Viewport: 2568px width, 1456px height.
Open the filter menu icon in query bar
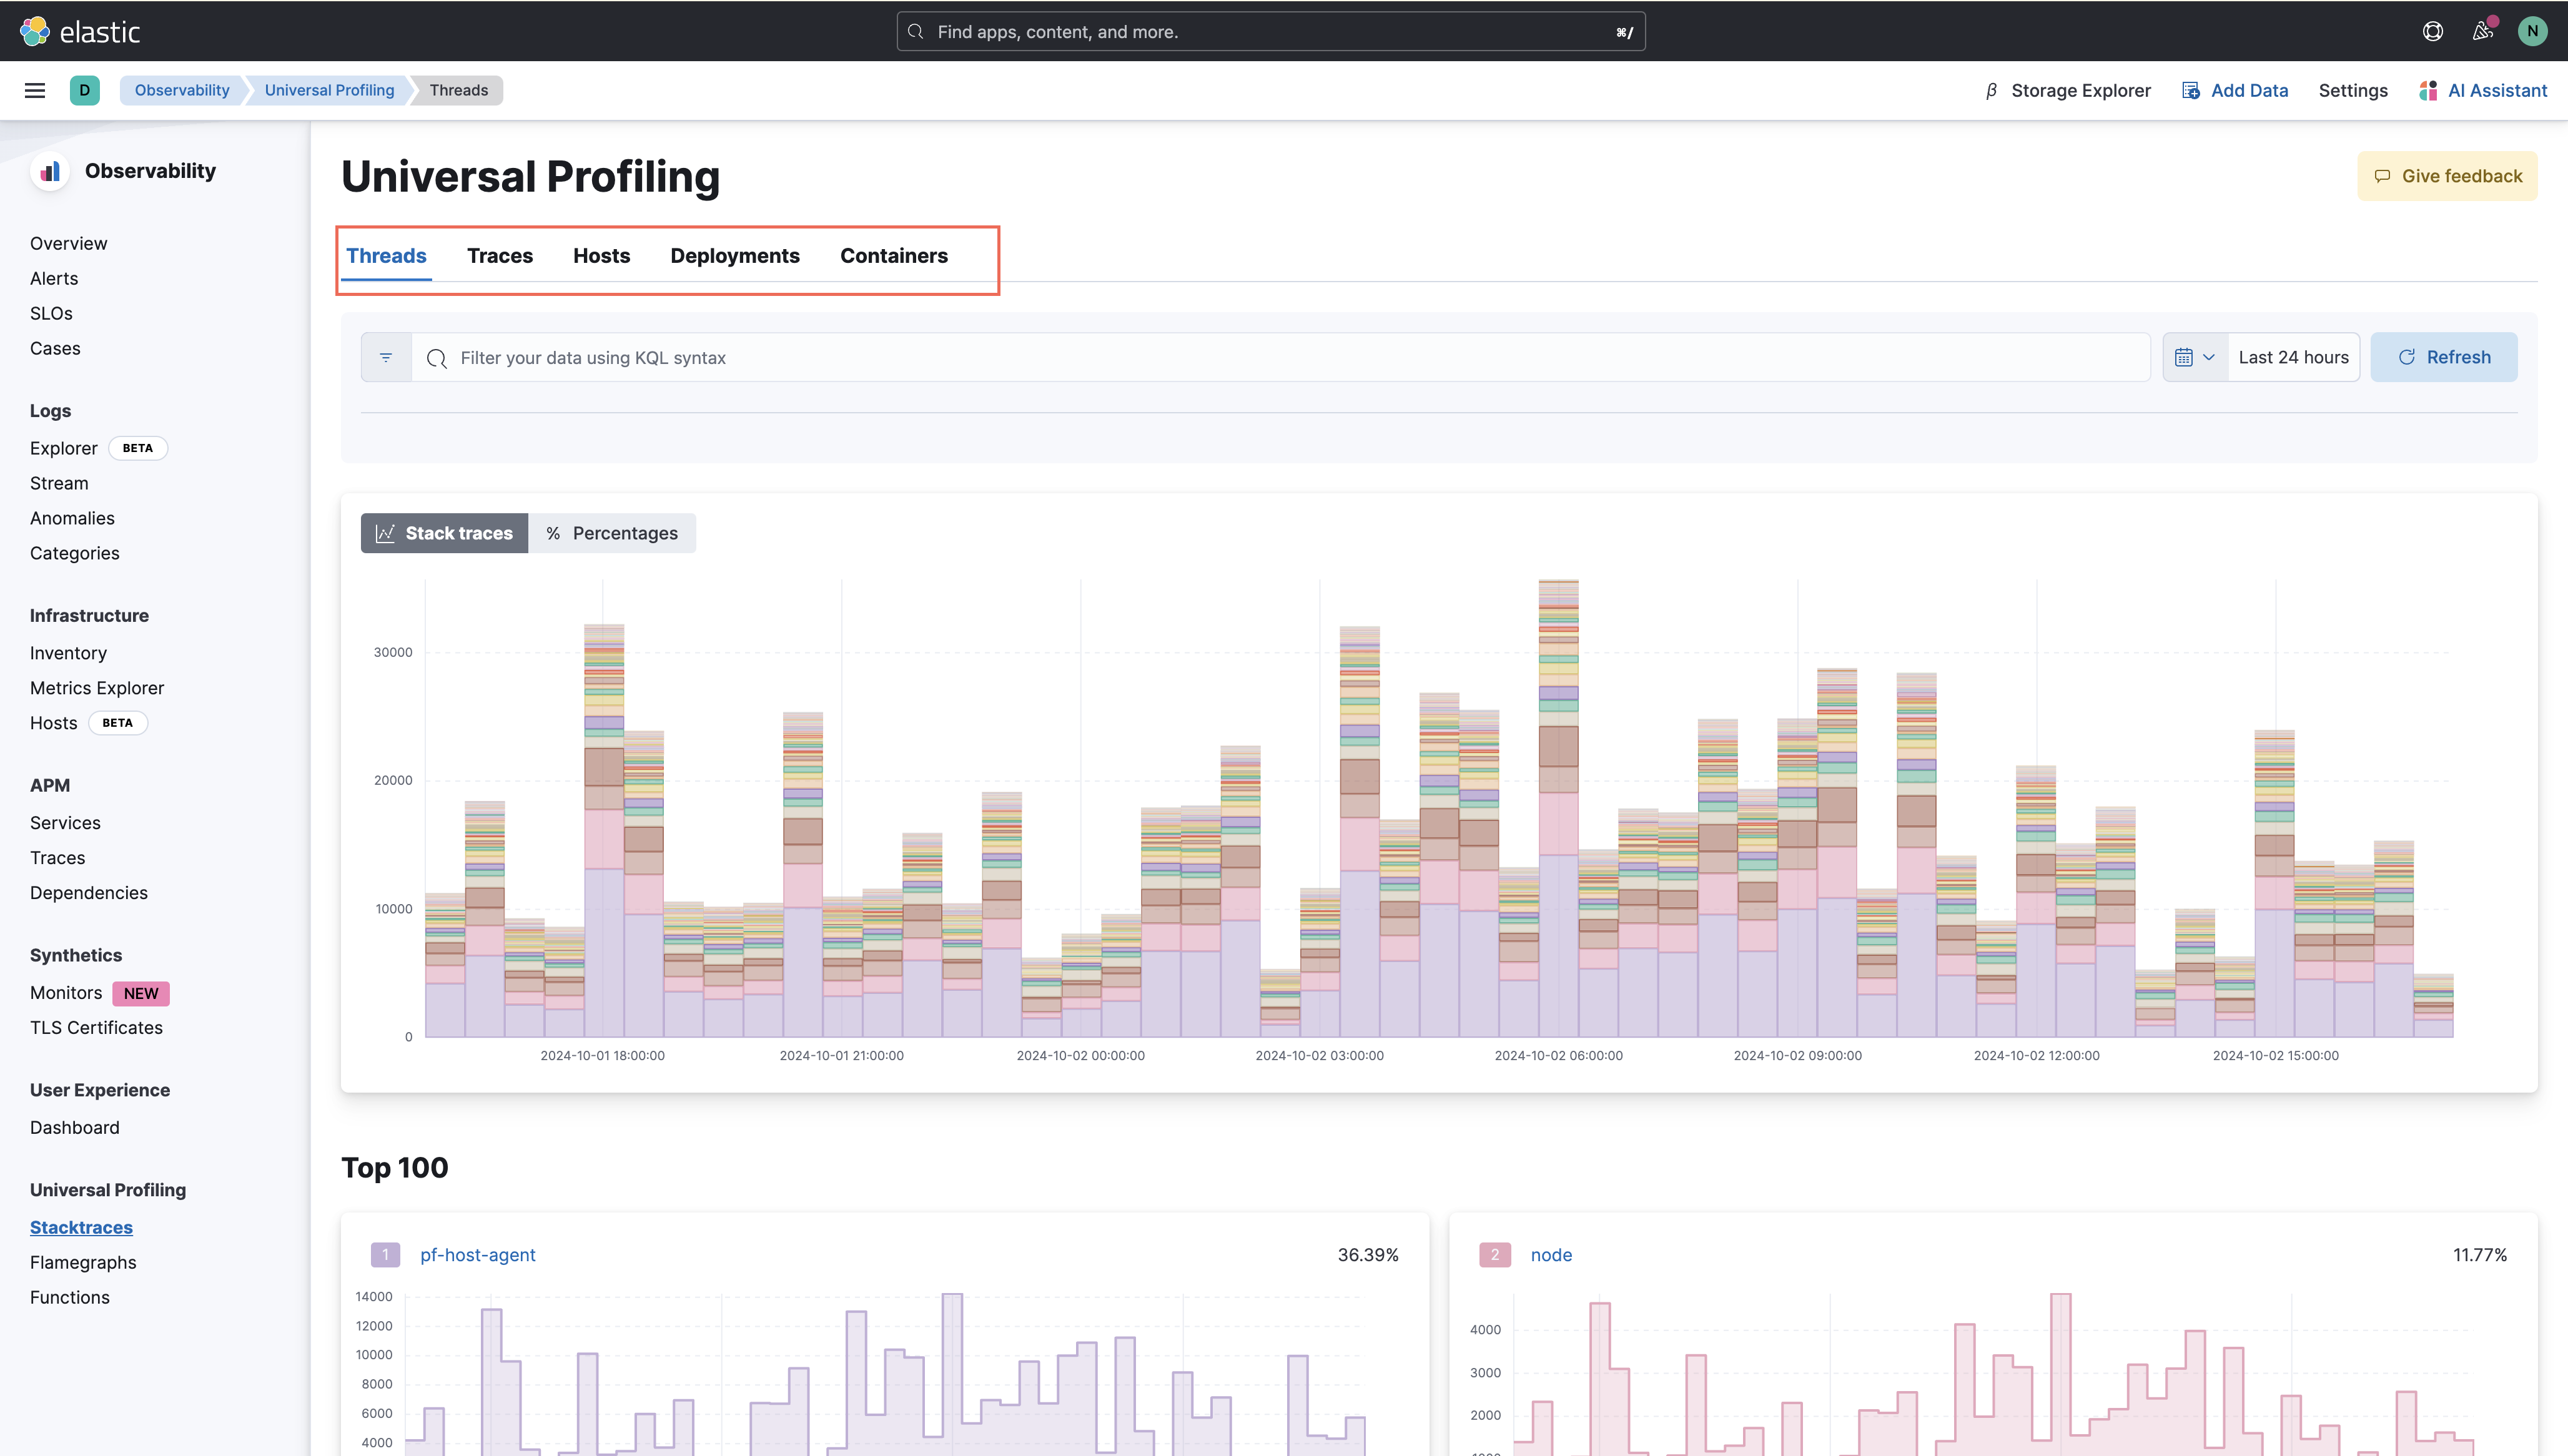[x=386, y=357]
